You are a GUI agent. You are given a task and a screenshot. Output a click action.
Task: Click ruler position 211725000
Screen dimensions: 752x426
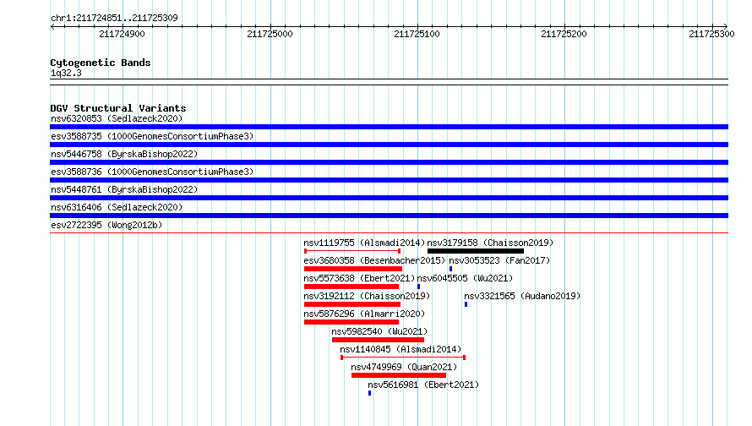[270, 34]
